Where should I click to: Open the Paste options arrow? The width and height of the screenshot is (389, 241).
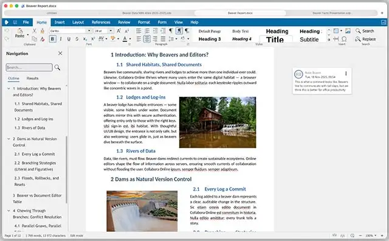pos(27,35)
